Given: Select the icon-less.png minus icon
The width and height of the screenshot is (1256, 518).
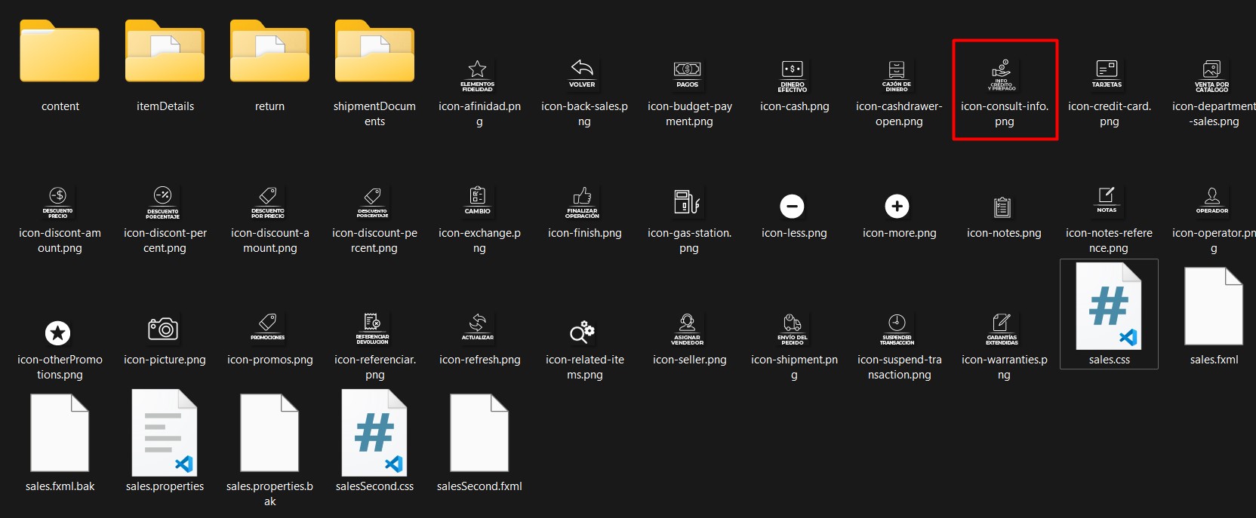Looking at the screenshot, I should pyautogui.click(x=793, y=206).
